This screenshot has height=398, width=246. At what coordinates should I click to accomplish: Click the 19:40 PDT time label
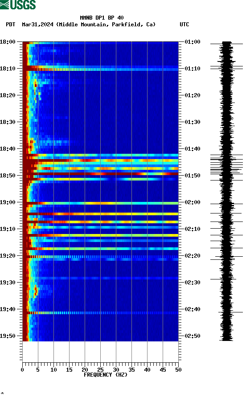pyautogui.click(x=8, y=309)
